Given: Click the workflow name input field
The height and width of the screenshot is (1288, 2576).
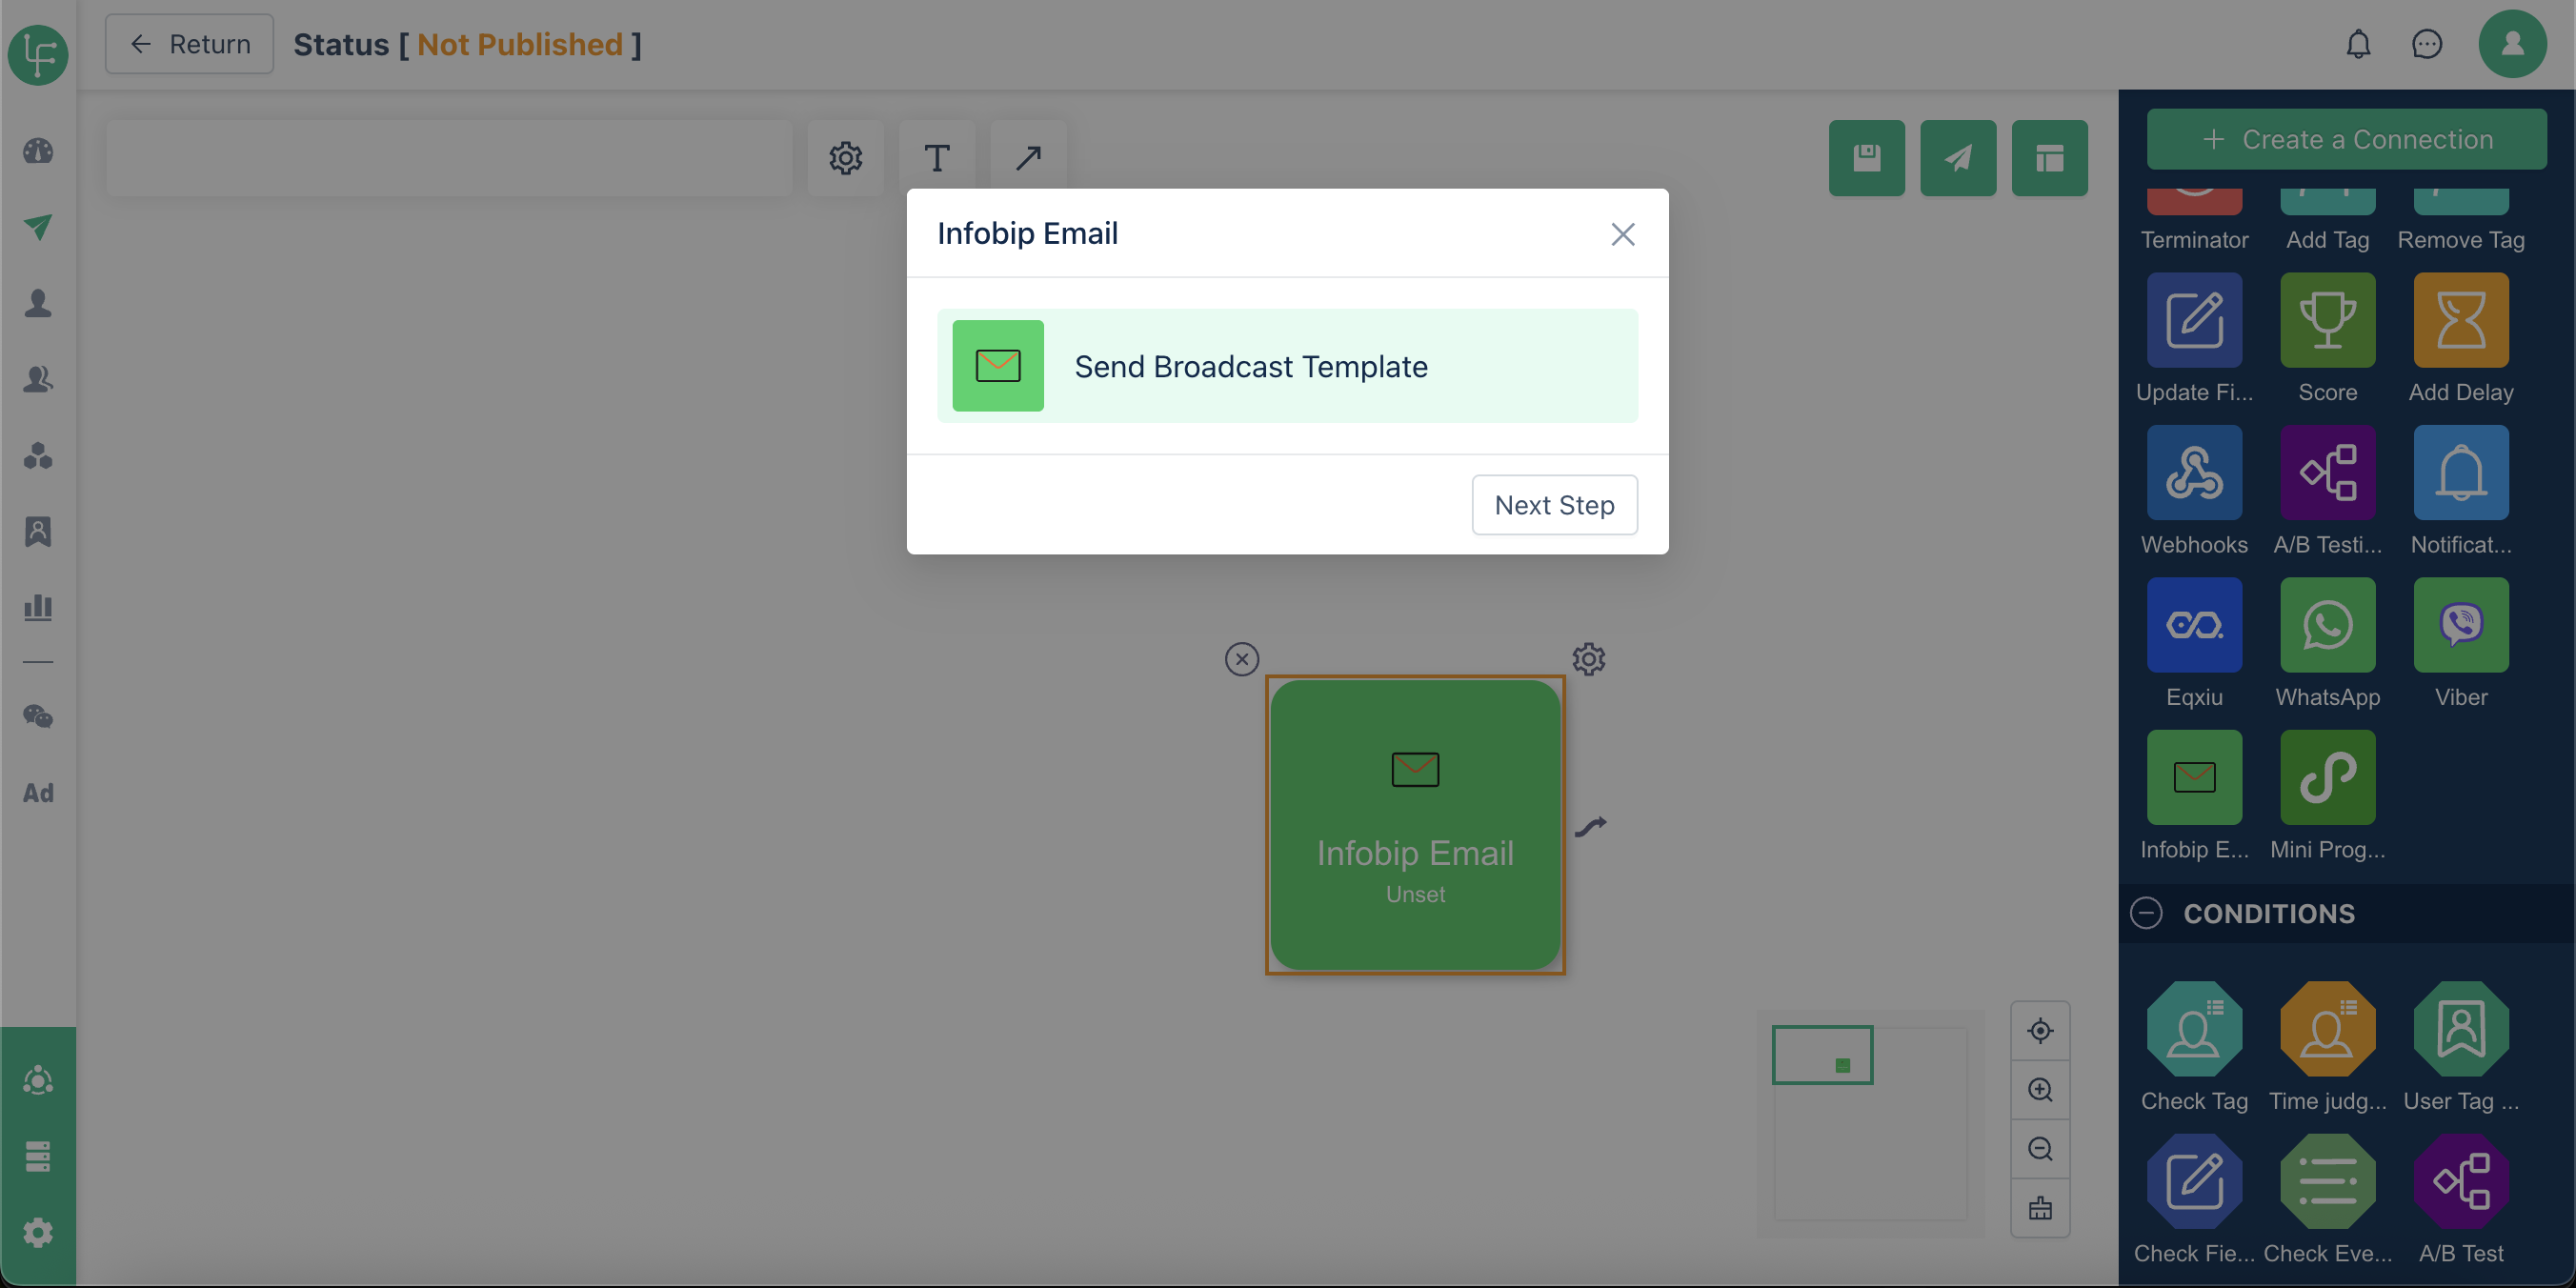Looking at the screenshot, I should (449, 158).
